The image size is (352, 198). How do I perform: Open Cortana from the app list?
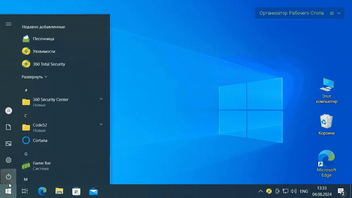40,141
